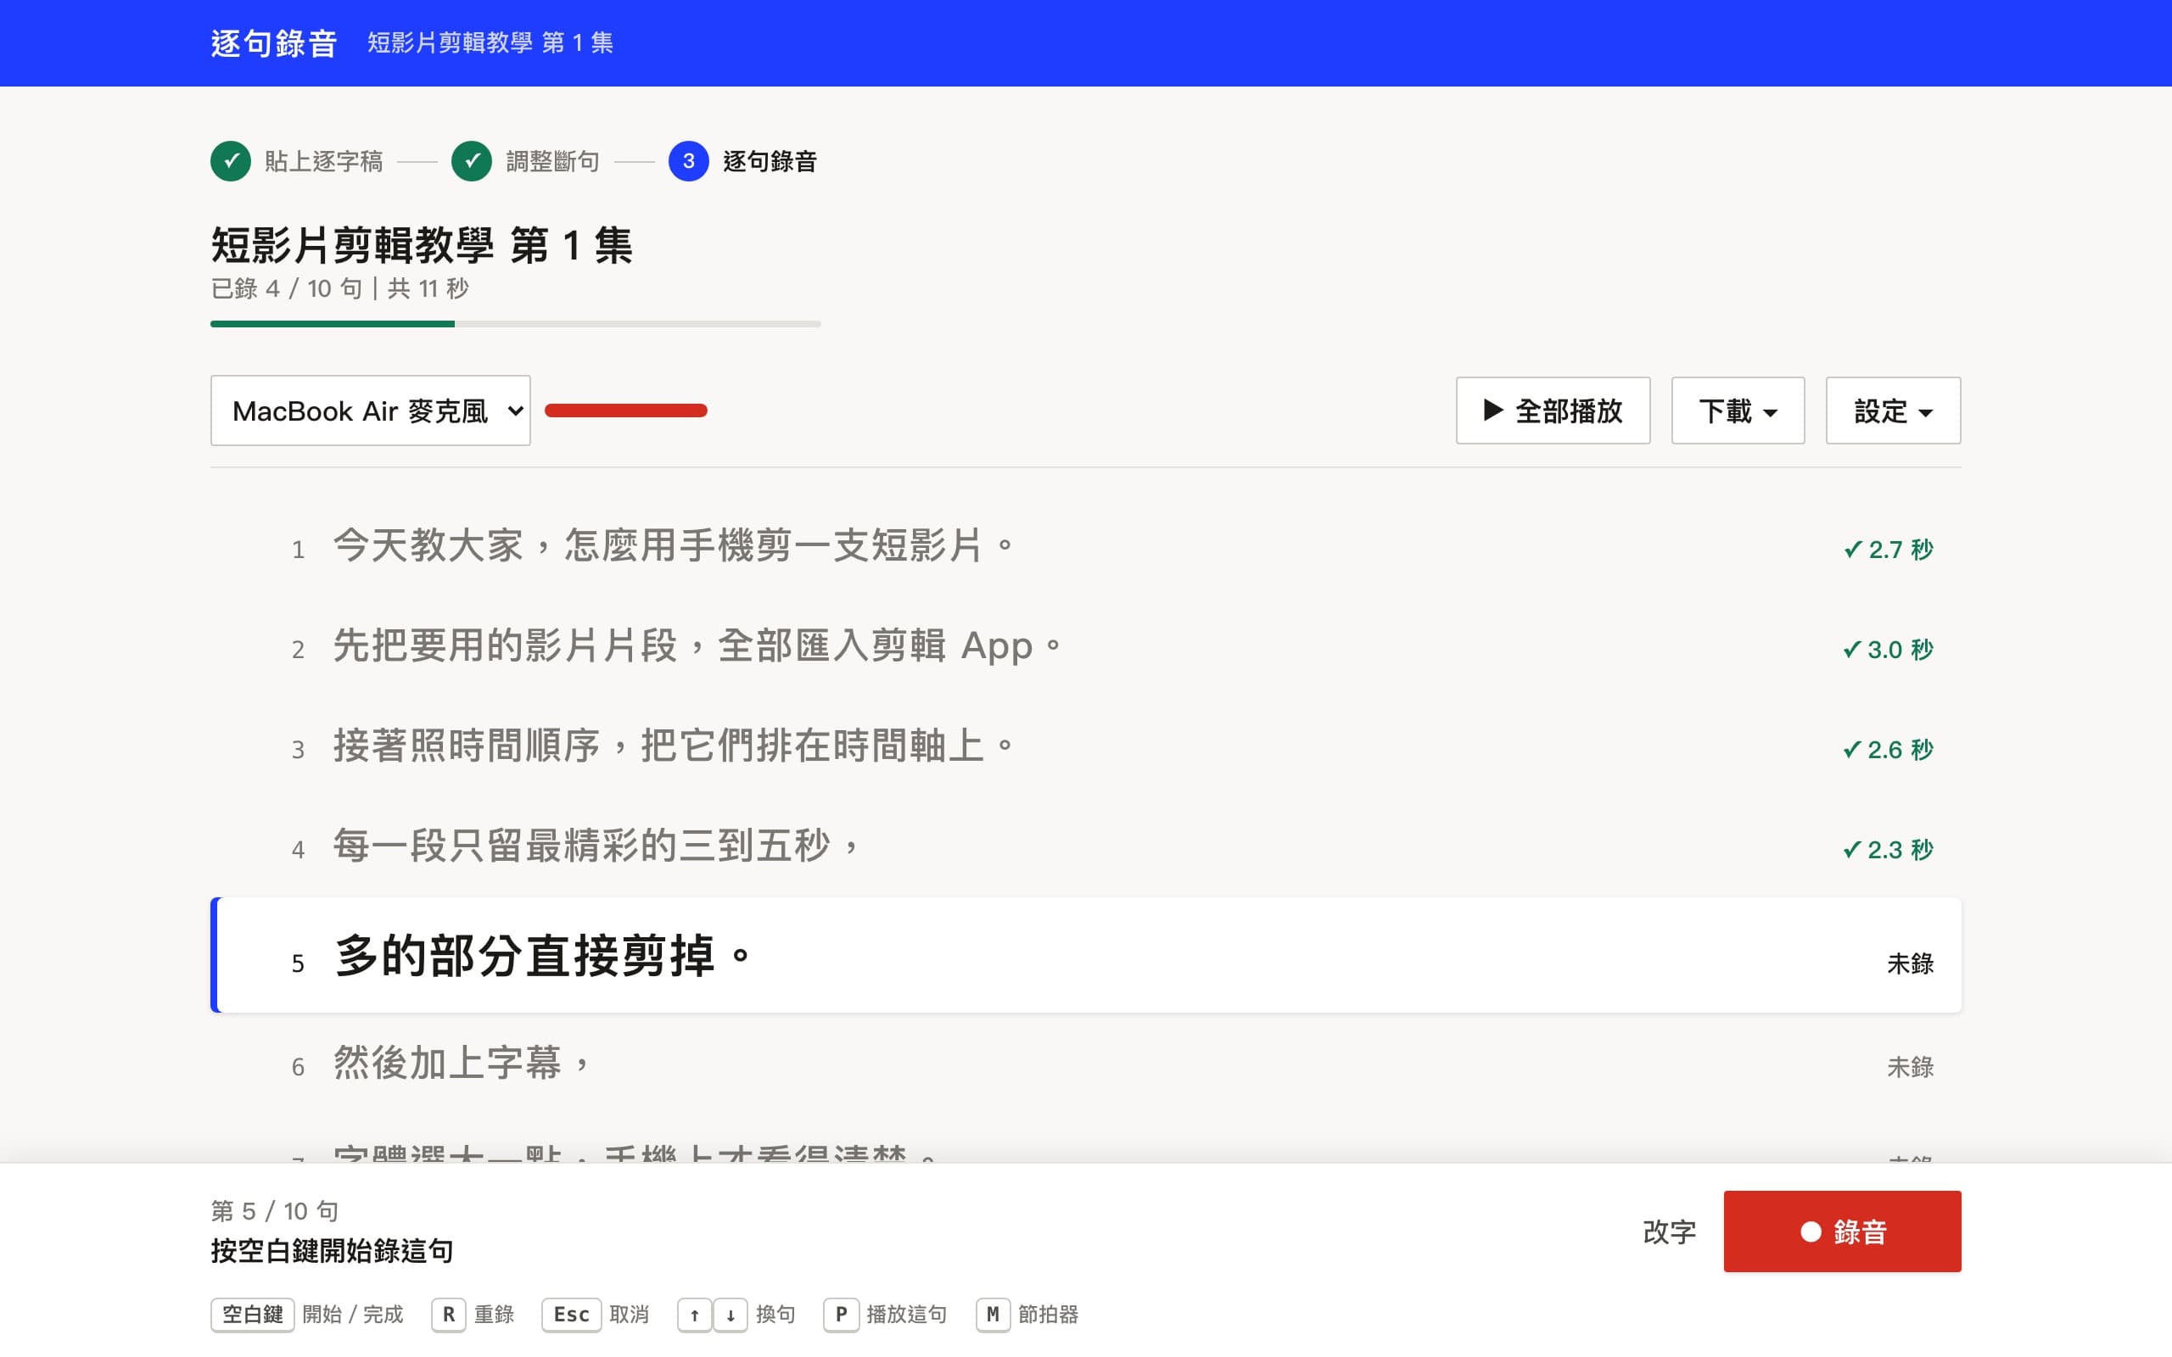Click the 空白鍵 shortcut key hint

coord(252,1315)
